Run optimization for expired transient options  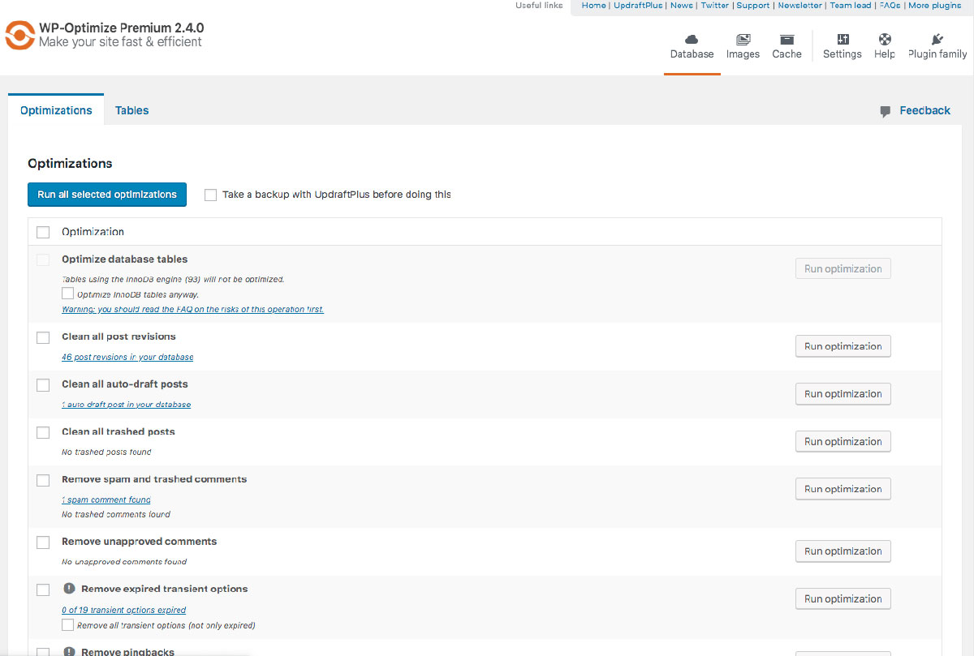click(x=843, y=599)
